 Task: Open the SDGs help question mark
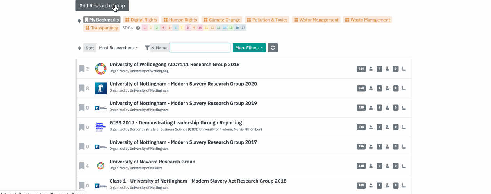pyautogui.click(x=138, y=28)
